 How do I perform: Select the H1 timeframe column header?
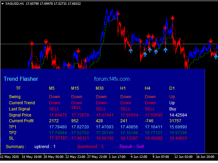pos(123,88)
